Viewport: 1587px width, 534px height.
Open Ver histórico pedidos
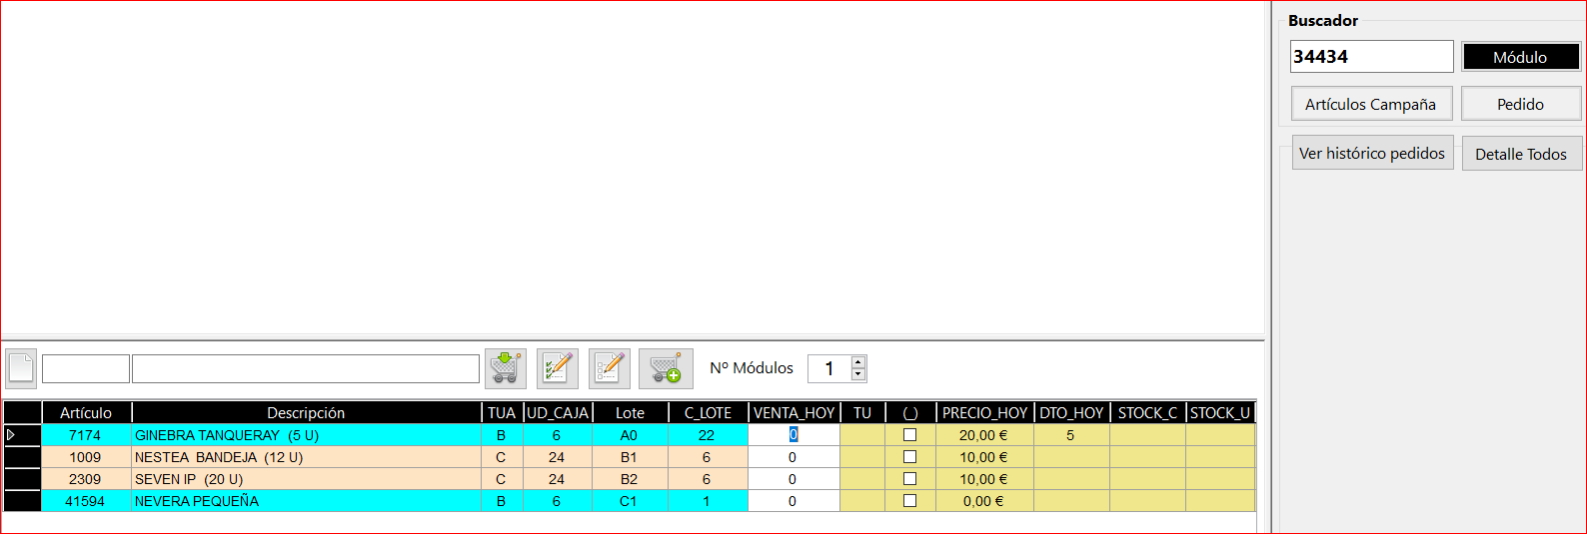[x=1372, y=153]
